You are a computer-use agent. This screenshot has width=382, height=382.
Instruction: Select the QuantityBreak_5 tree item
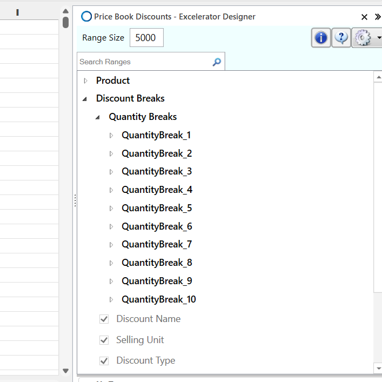pos(157,208)
